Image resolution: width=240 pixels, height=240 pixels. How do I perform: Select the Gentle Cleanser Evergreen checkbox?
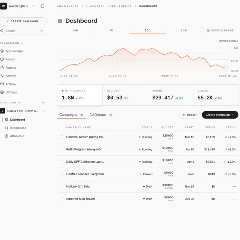61,174
